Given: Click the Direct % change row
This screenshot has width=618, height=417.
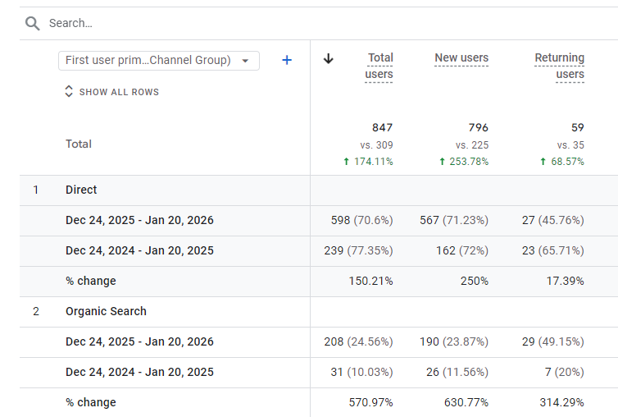Looking at the screenshot, I should coord(319,282).
